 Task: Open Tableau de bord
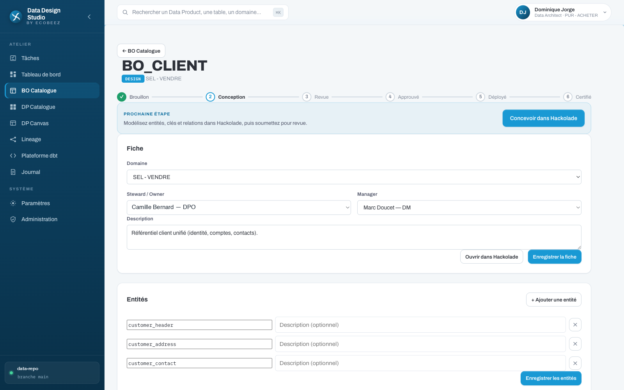[52, 74]
